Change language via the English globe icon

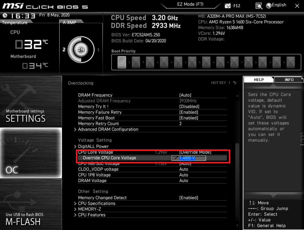[x=276, y=5]
